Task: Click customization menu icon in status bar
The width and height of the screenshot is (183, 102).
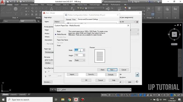Action: (182, 95)
